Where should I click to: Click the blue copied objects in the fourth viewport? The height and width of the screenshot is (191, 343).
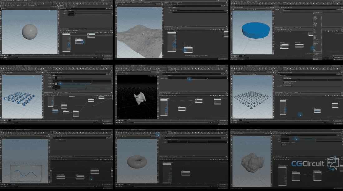tap(19, 99)
